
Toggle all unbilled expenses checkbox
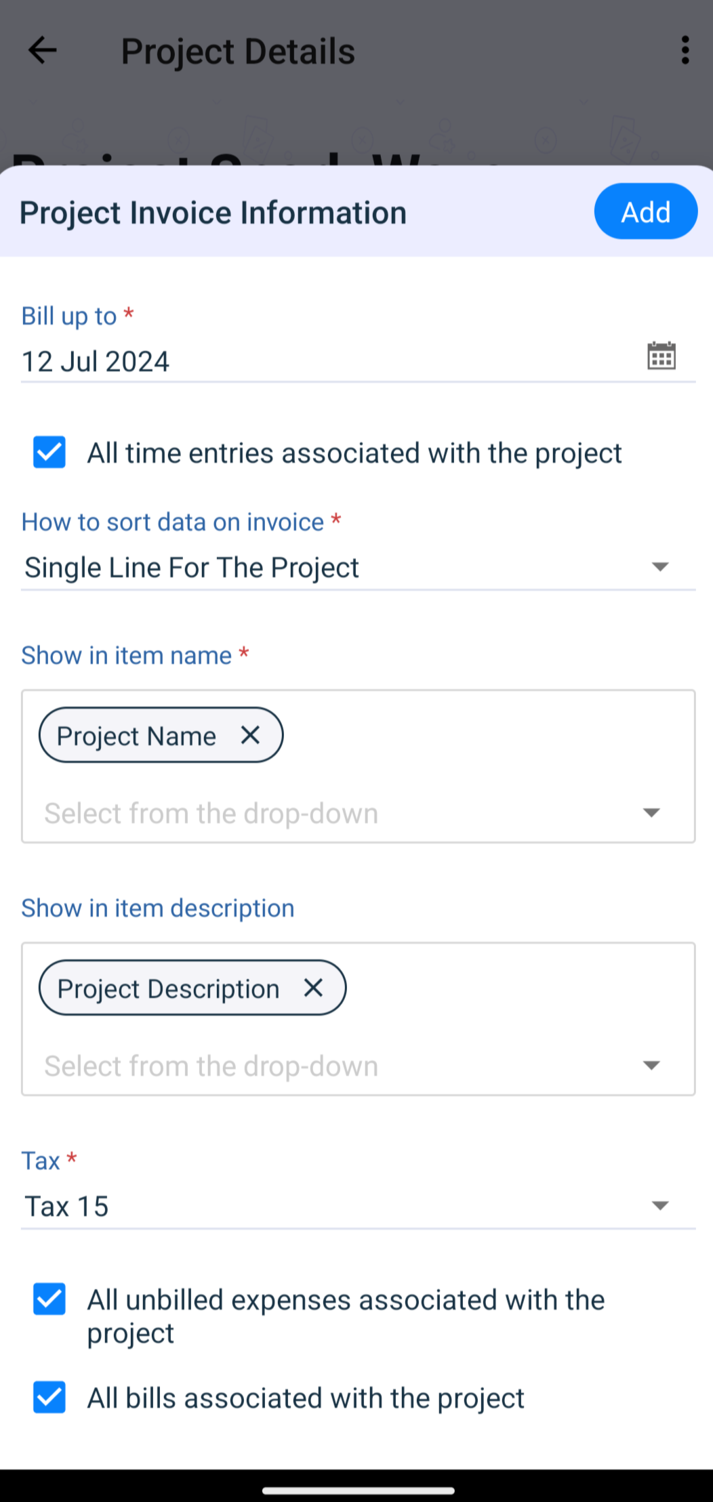coord(49,1299)
